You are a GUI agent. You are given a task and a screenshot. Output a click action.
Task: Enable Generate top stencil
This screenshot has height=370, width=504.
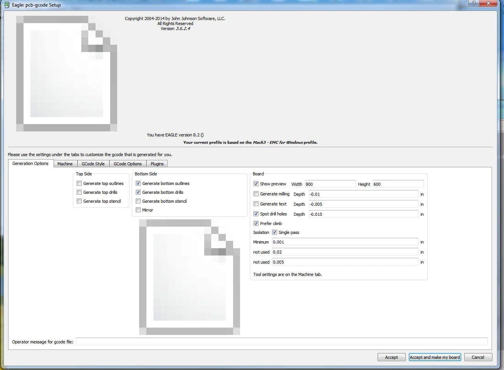click(79, 201)
